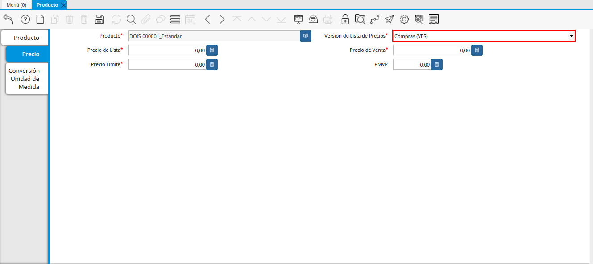Open the find magnifier icon
593x264 pixels.
click(131, 19)
